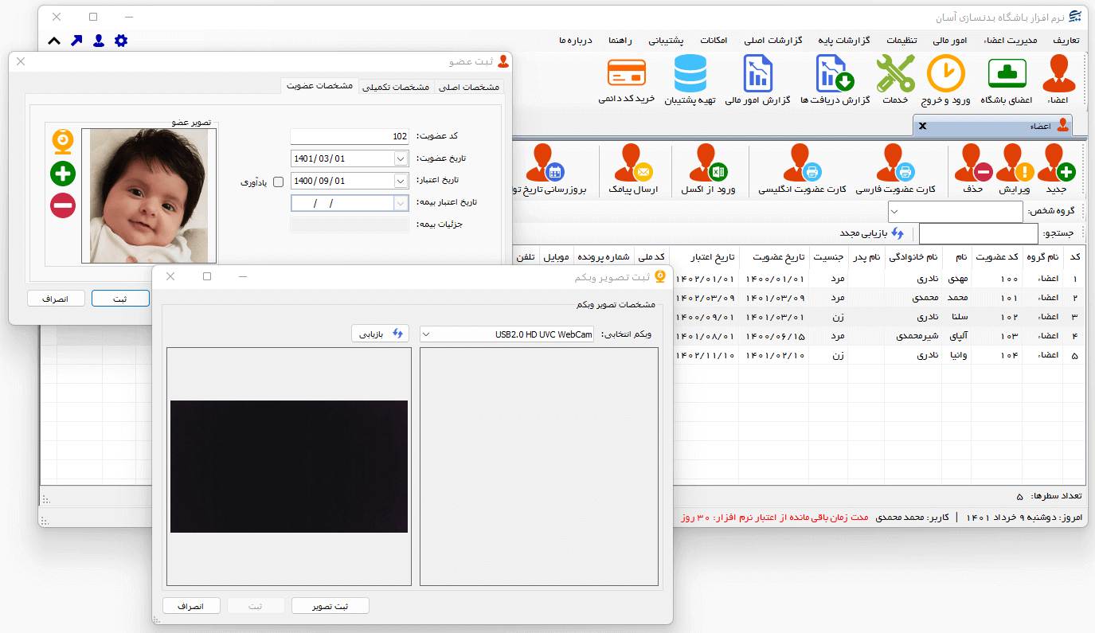Open درباره ما menu
1095x633 pixels.
coord(577,41)
